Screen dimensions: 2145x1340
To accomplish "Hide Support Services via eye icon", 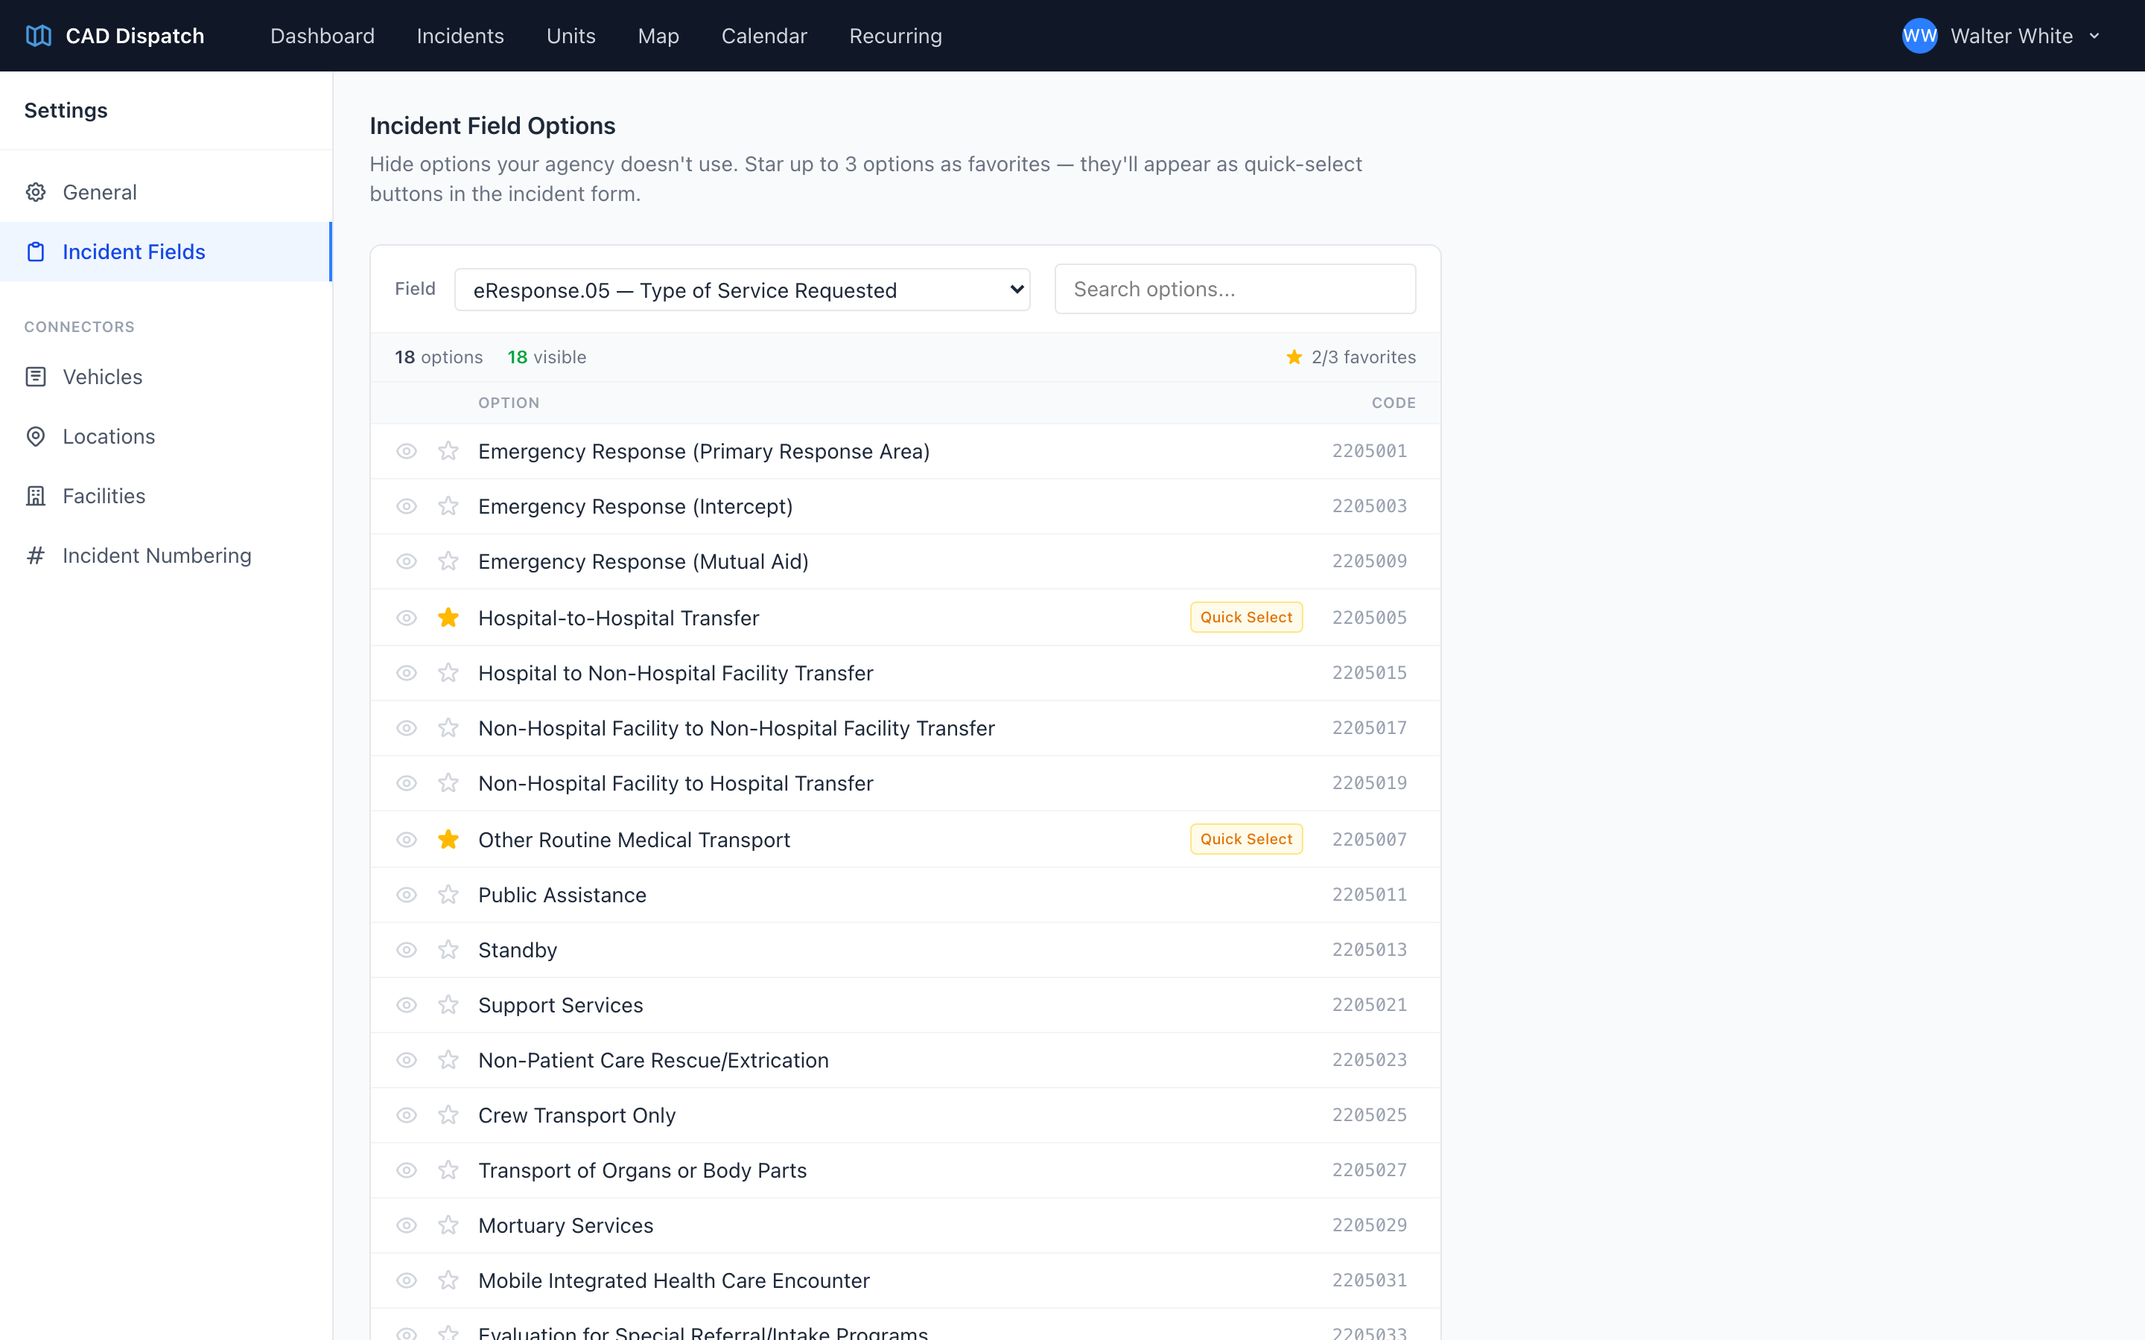I will pyautogui.click(x=407, y=1004).
